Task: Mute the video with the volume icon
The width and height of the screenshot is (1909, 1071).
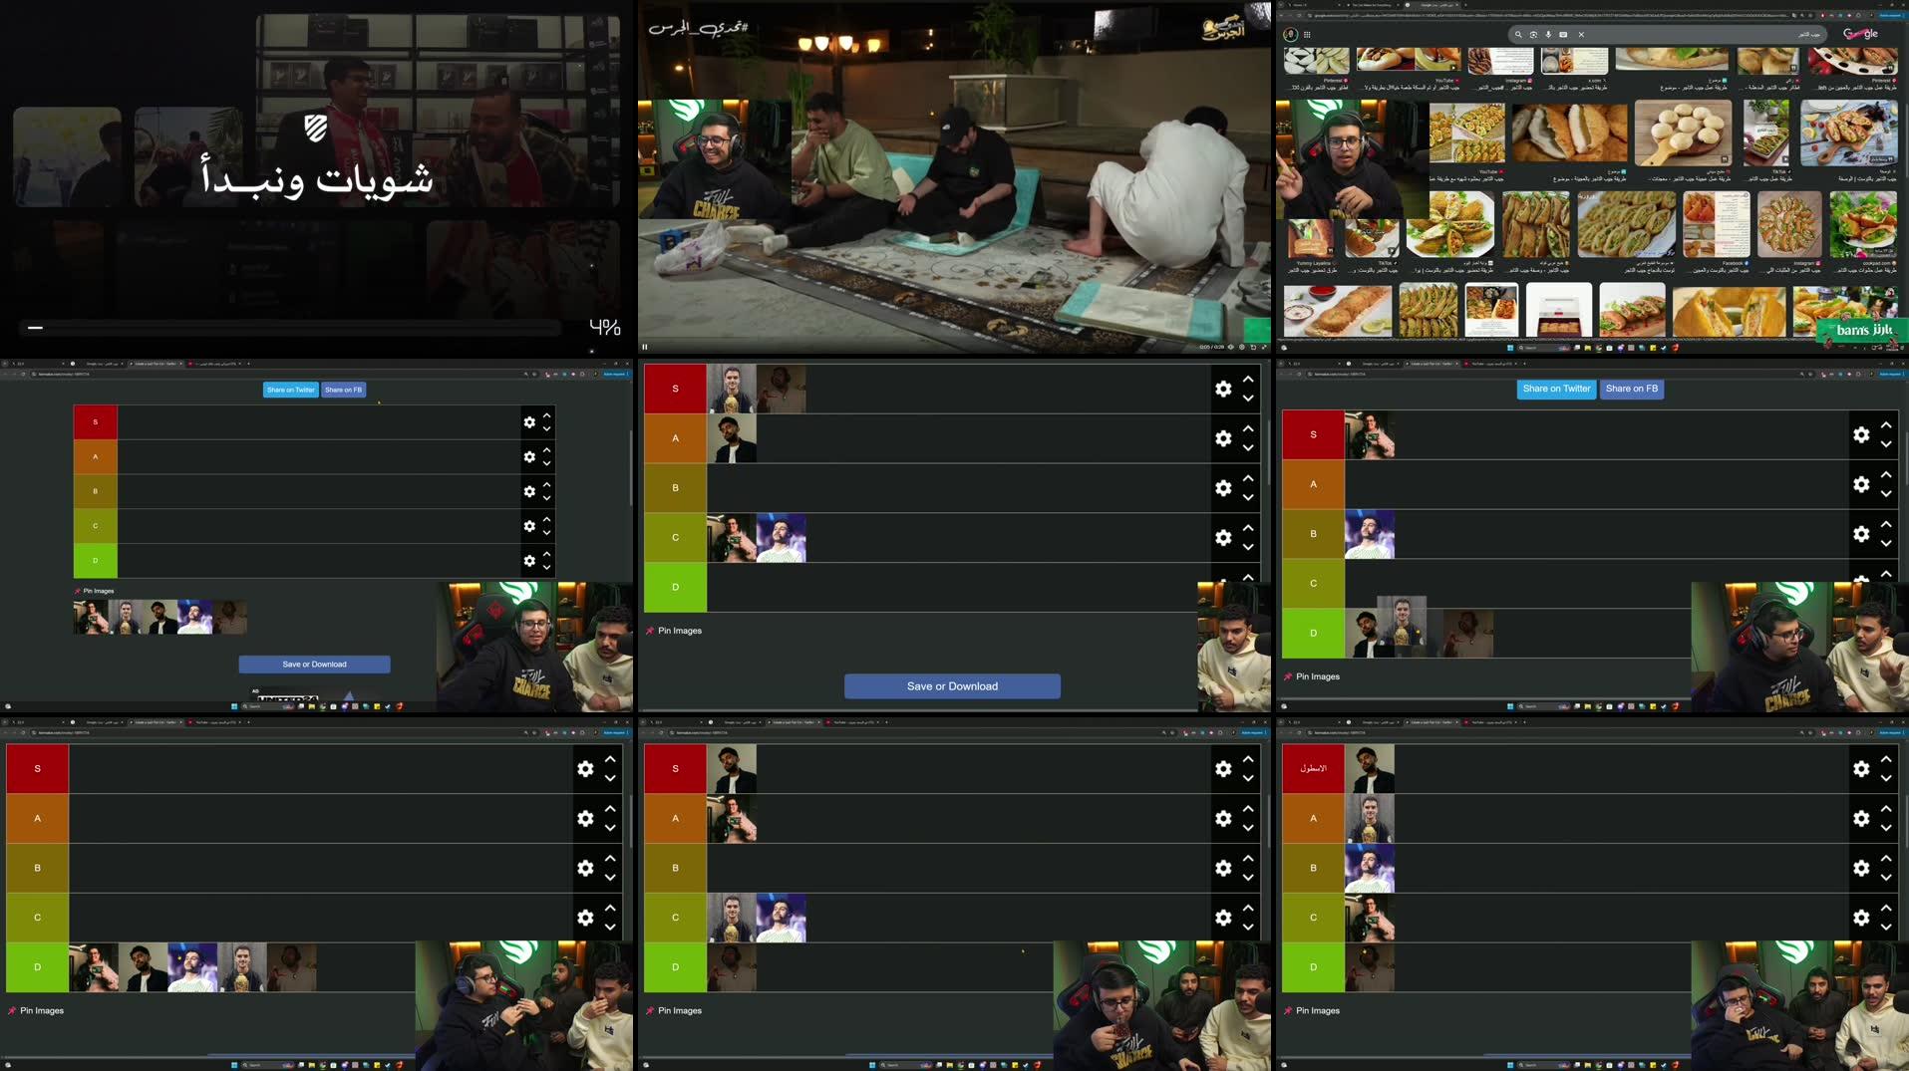Action: click(1231, 347)
